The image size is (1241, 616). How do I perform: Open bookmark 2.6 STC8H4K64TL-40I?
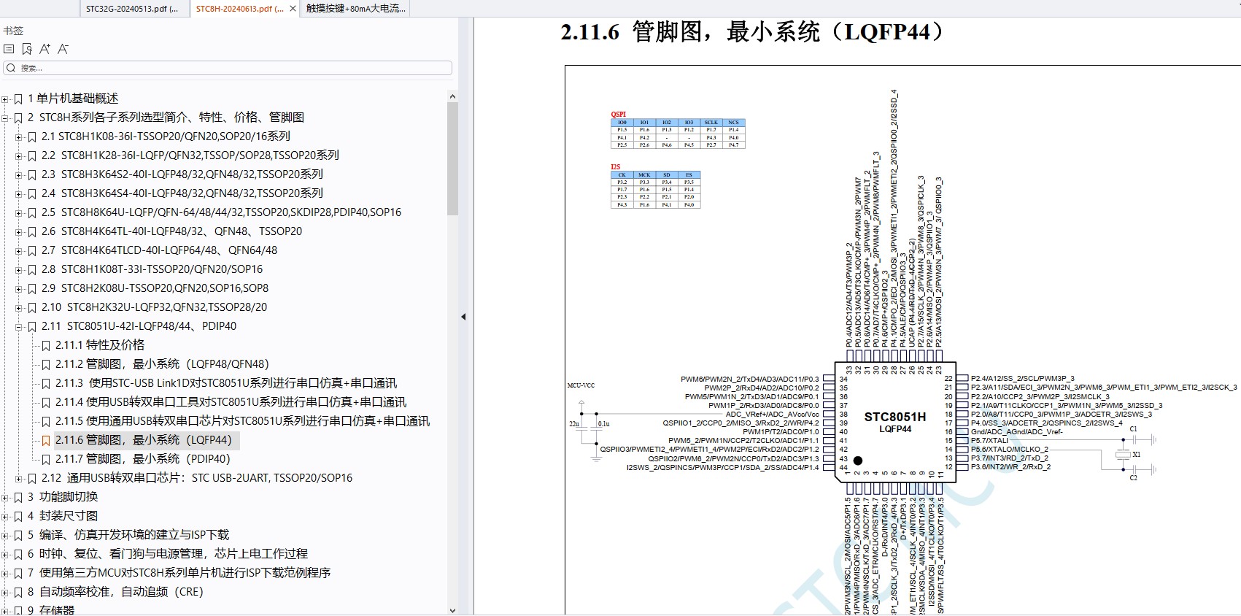171,231
